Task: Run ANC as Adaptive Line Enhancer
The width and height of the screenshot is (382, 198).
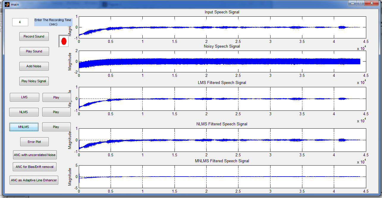Action: pyautogui.click(x=34, y=180)
